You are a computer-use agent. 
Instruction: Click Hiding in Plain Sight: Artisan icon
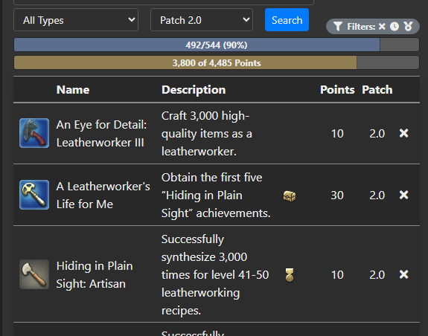34,274
